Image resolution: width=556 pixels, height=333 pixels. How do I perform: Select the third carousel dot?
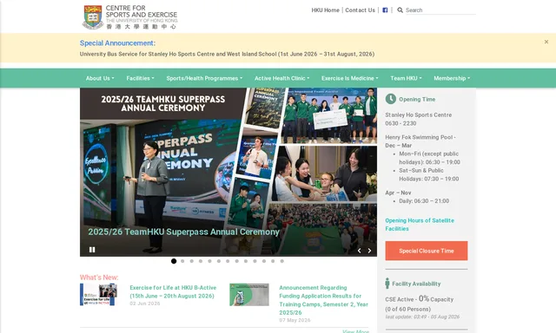pos(192,261)
